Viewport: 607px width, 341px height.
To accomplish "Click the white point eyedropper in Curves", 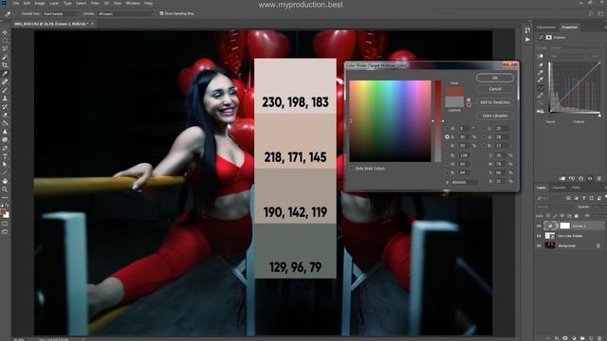I will [541, 80].
